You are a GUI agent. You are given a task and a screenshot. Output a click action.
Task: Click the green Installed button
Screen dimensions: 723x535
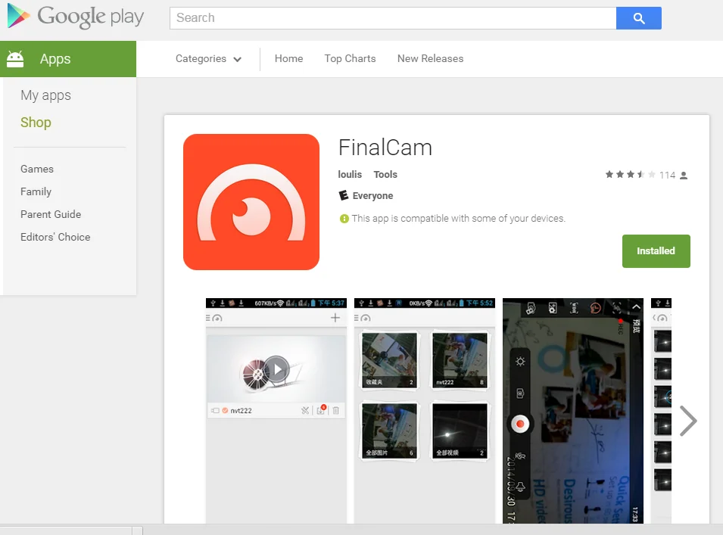point(656,251)
